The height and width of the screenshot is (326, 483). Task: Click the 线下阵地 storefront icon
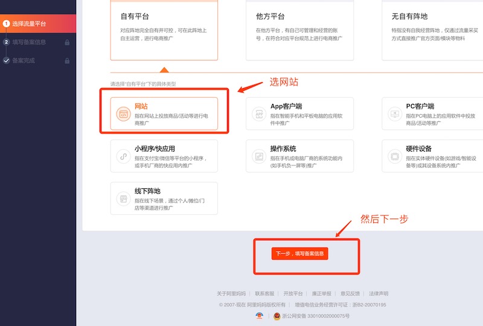123,199
